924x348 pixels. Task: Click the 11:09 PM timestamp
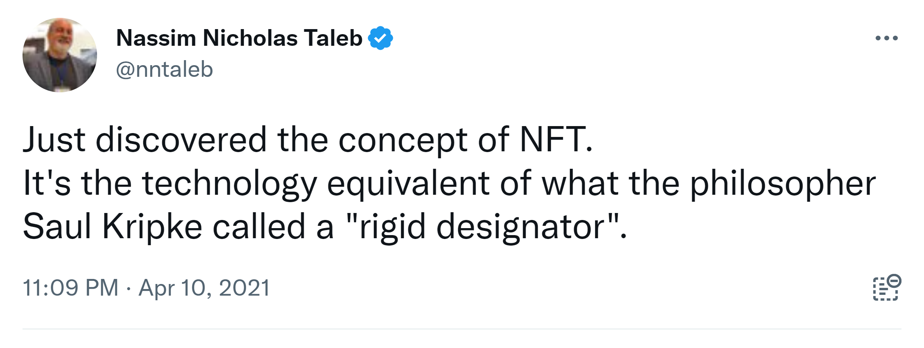coord(70,288)
